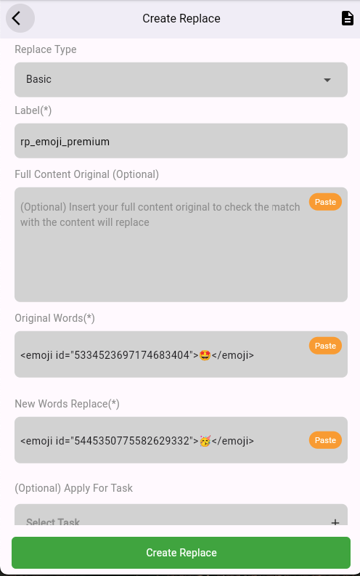The height and width of the screenshot is (576, 360).
Task: Paste into the Full Content Original box
Action: click(325, 202)
